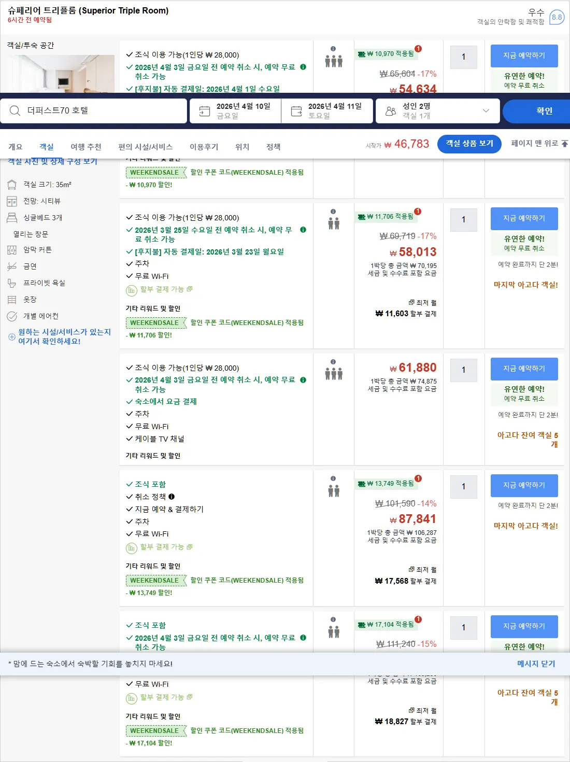Switch to the 여행 추천 tab
Viewport: 570px width, 762px height.
86,147
